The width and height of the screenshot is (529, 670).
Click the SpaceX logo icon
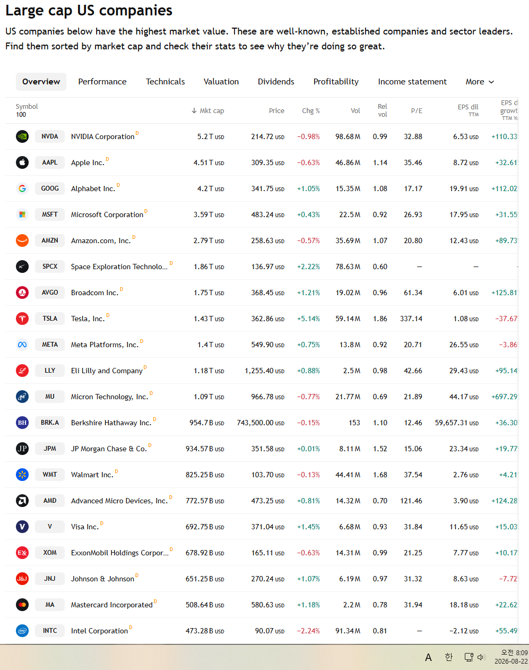tap(22, 267)
